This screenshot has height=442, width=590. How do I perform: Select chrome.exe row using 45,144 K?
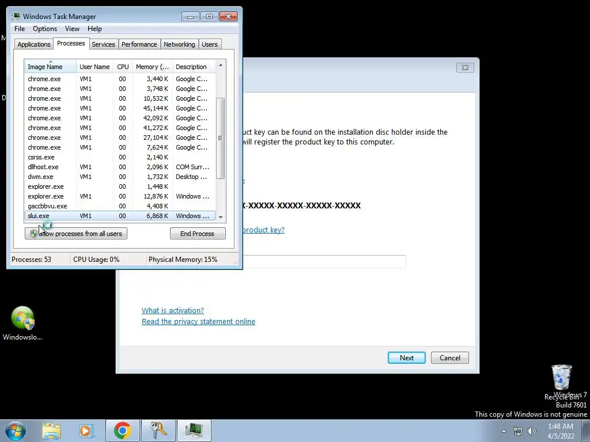coord(120,108)
